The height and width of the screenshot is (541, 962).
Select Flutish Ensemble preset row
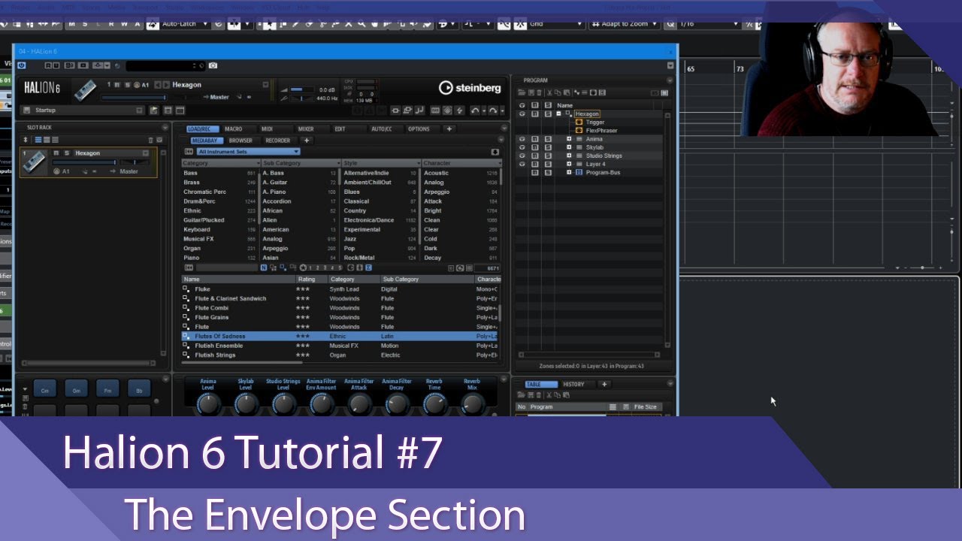pyautogui.click(x=340, y=346)
